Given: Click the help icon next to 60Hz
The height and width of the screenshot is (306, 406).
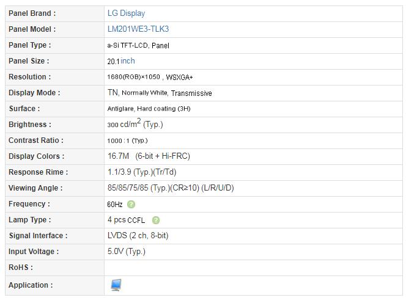Looking at the screenshot, I should coord(131,205).
